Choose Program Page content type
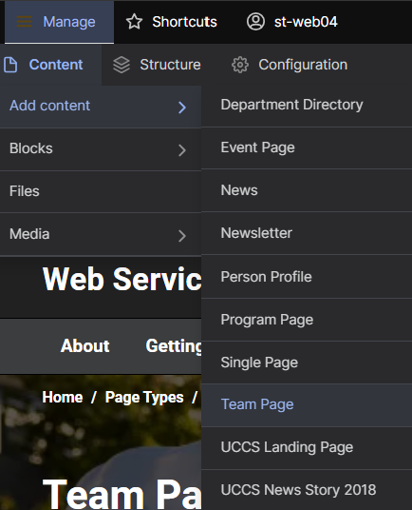Image resolution: width=412 pixels, height=510 pixels. click(x=307, y=320)
